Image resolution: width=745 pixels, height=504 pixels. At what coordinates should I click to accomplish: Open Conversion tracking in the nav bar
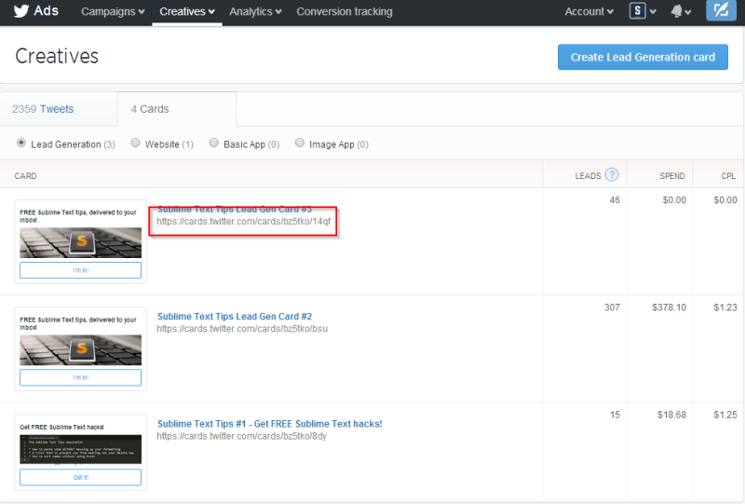click(x=344, y=12)
